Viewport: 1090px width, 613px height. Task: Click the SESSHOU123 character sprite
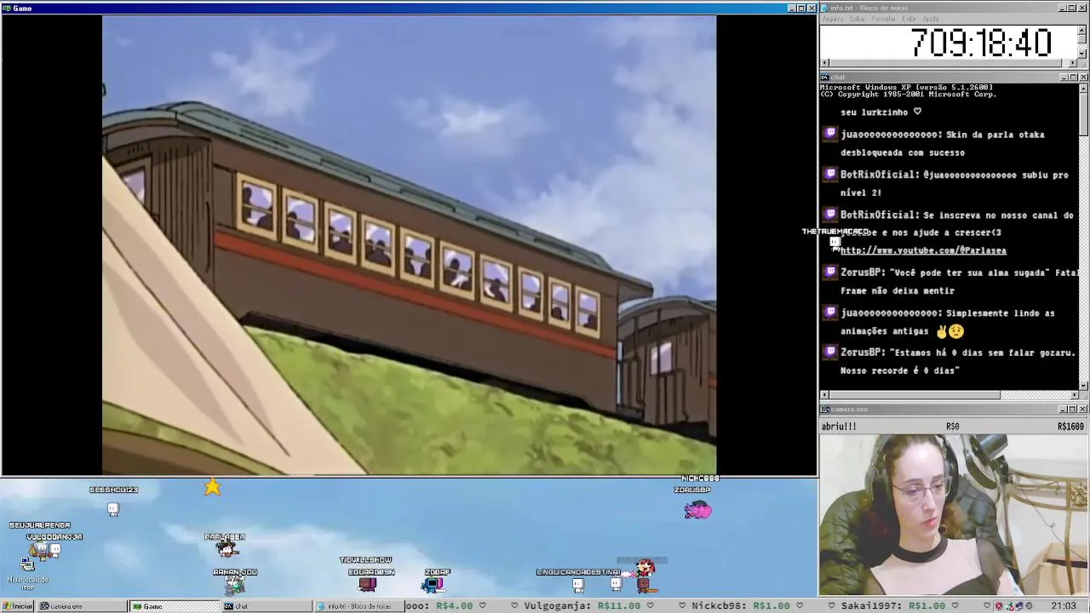pos(113,508)
